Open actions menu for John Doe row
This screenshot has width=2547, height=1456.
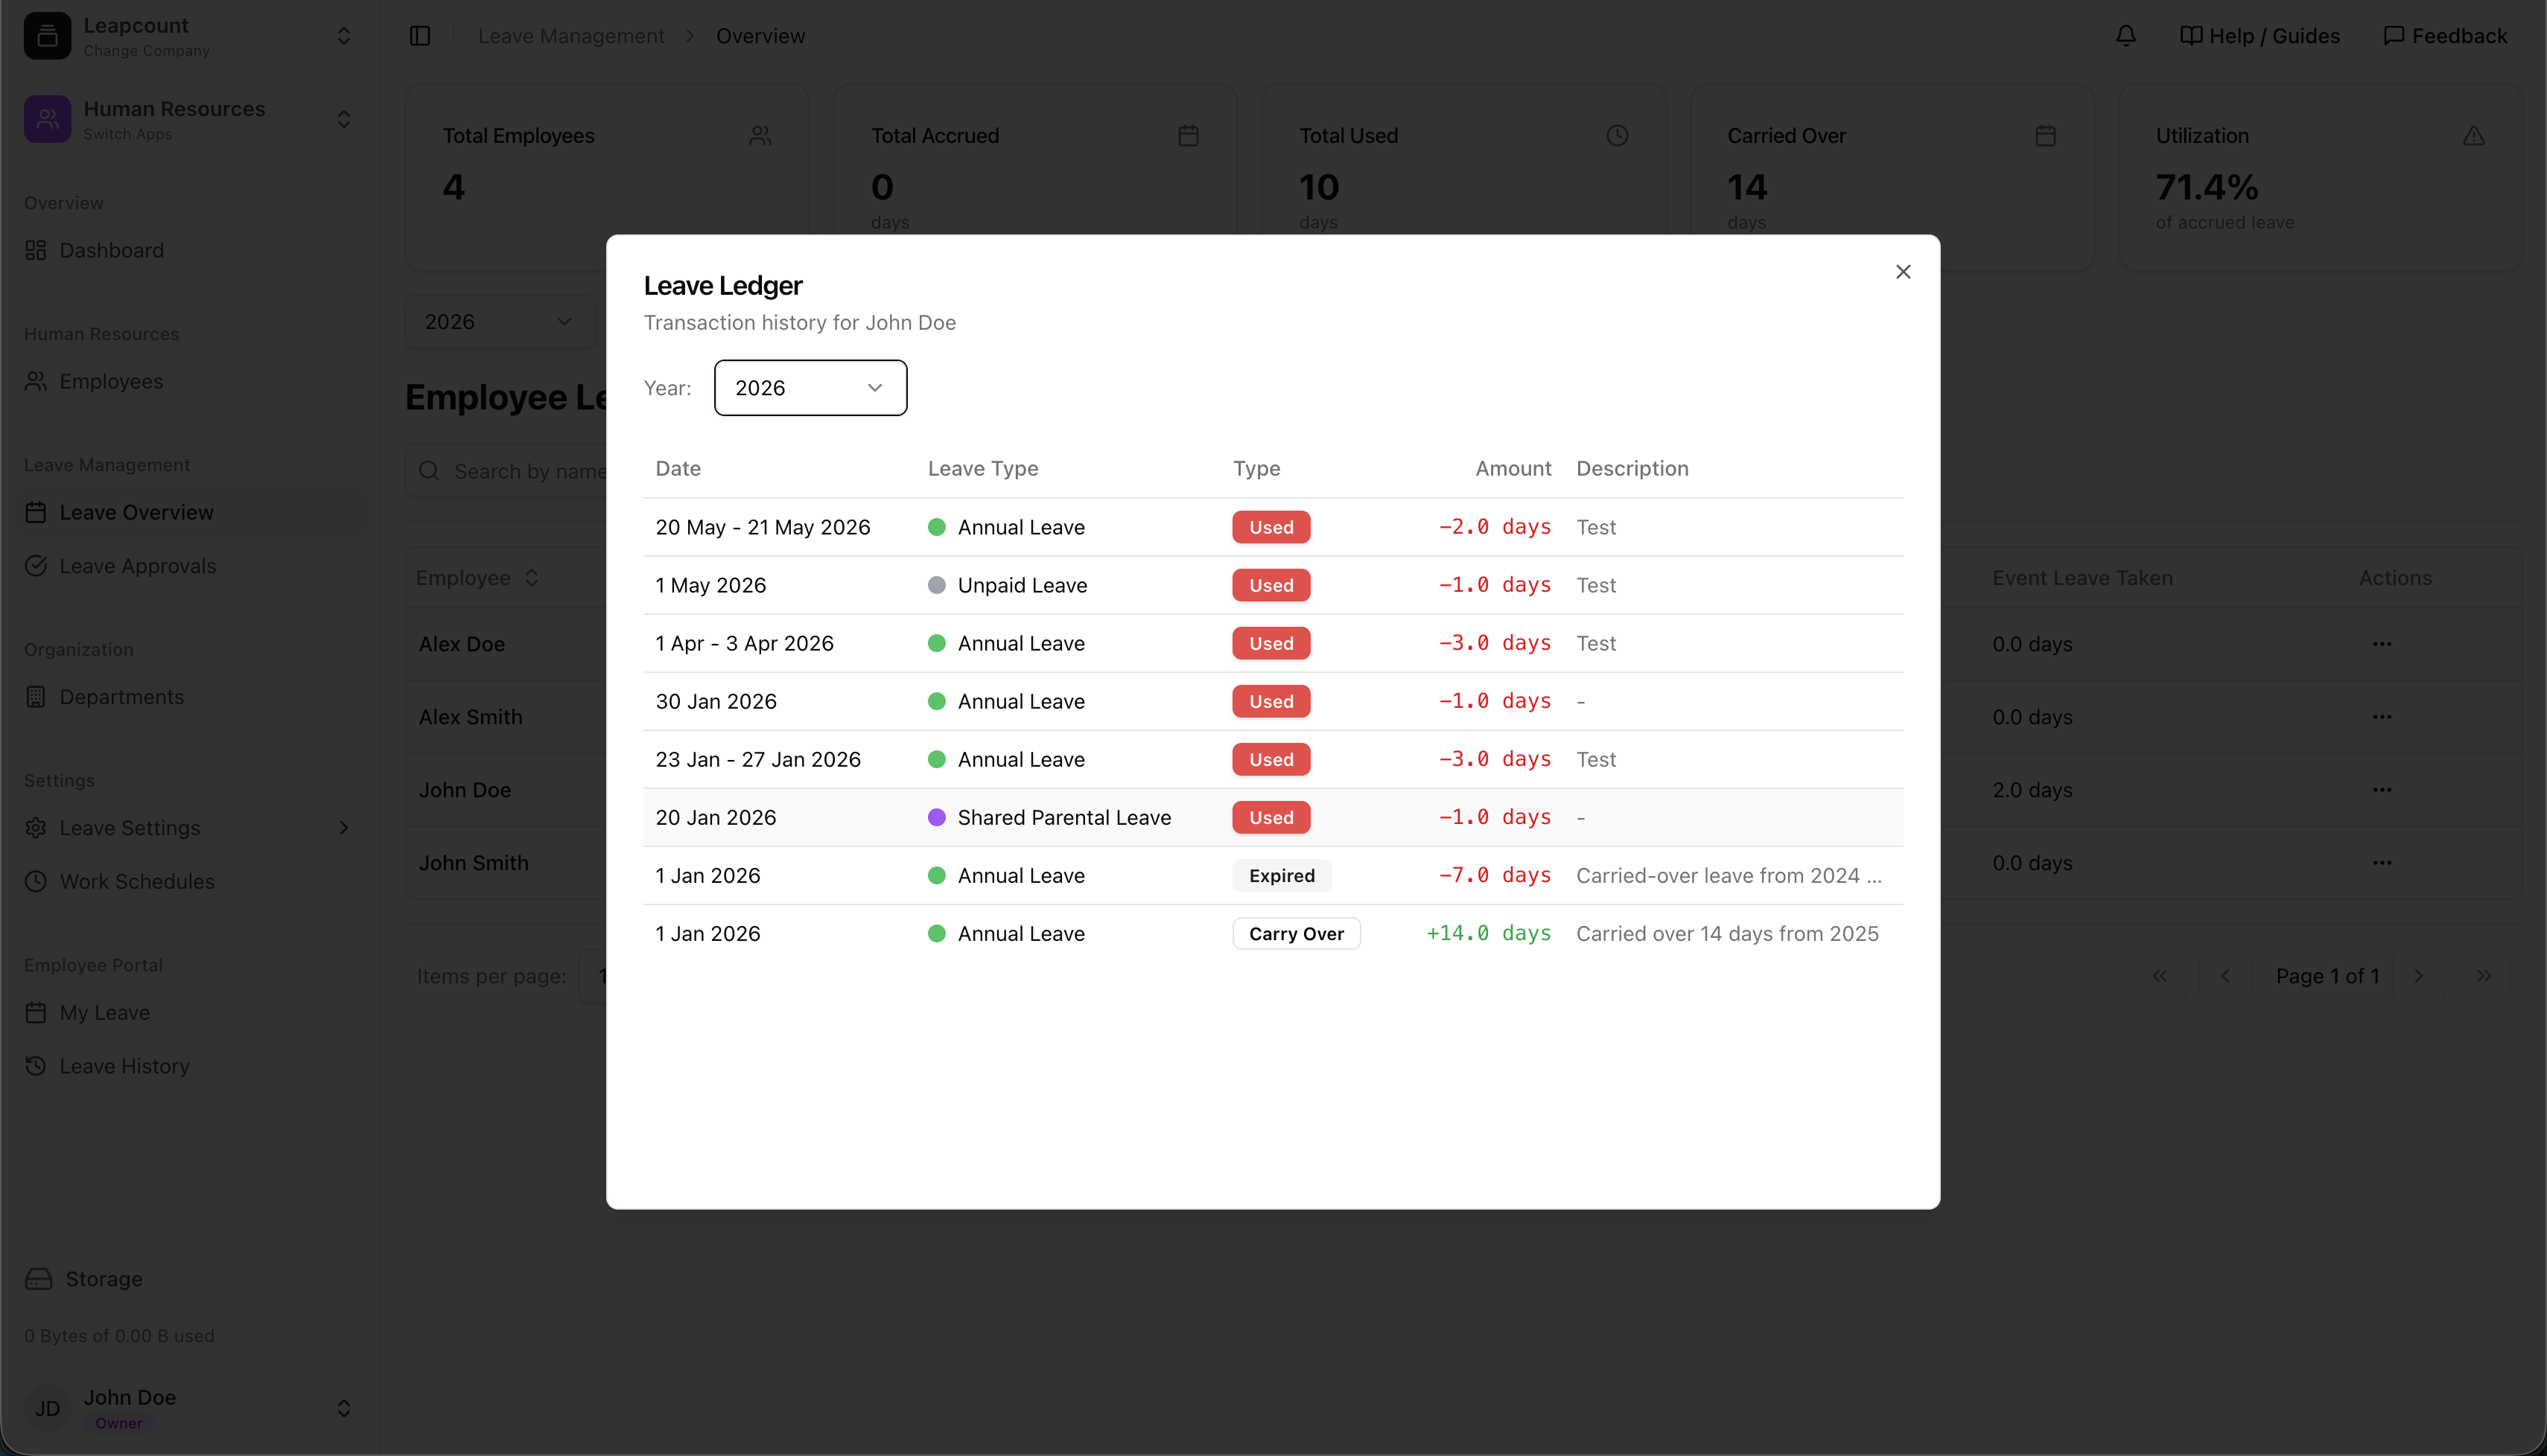click(x=2382, y=790)
